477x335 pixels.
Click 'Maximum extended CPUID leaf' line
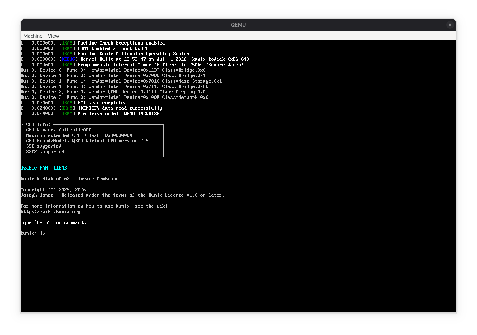[79, 136]
